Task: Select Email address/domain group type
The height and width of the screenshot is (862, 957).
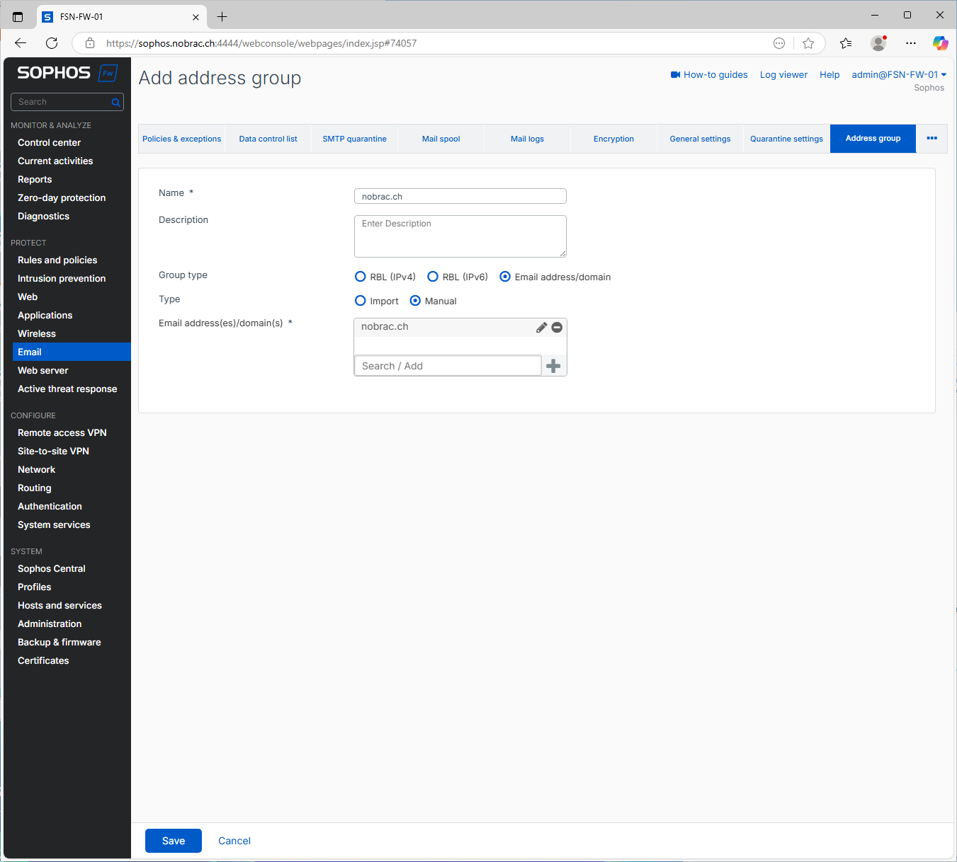Action: pos(505,277)
